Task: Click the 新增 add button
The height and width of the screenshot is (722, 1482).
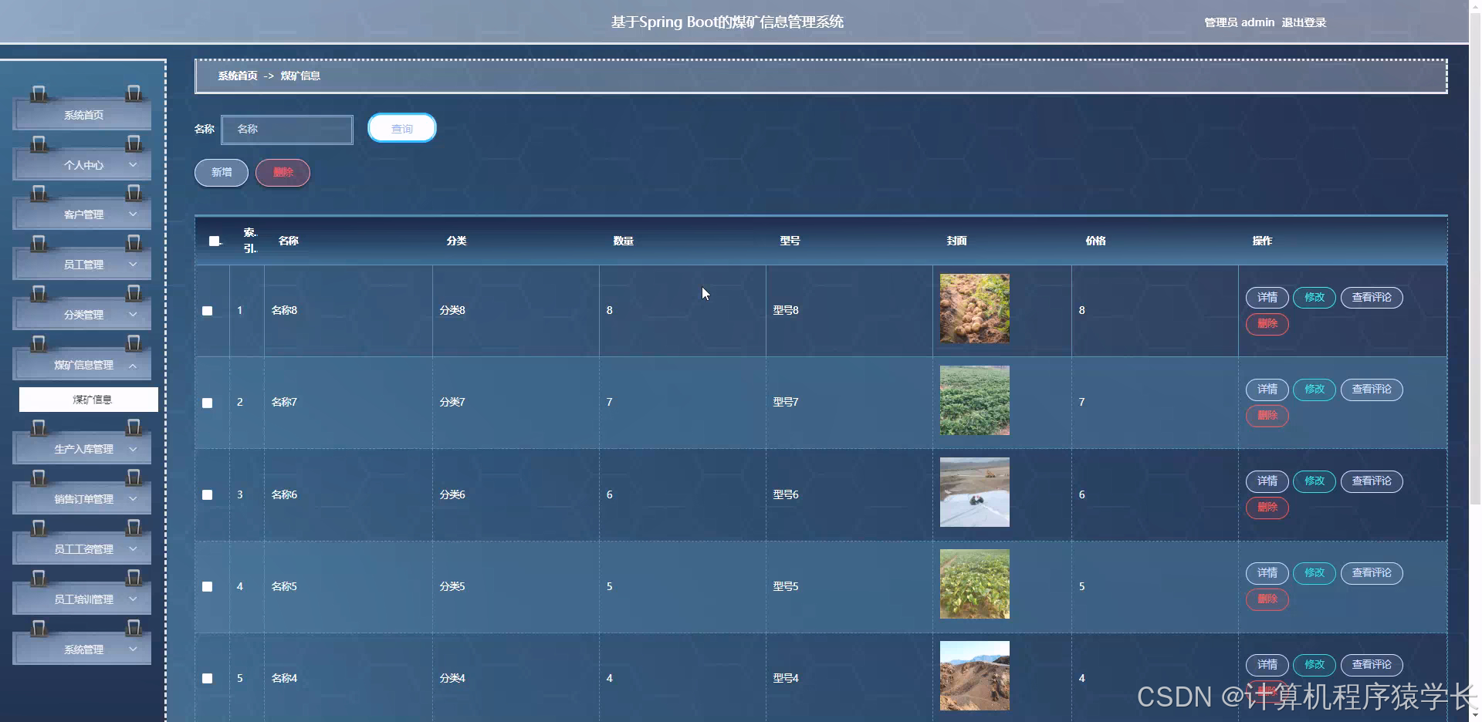Action: [x=222, y=173]
